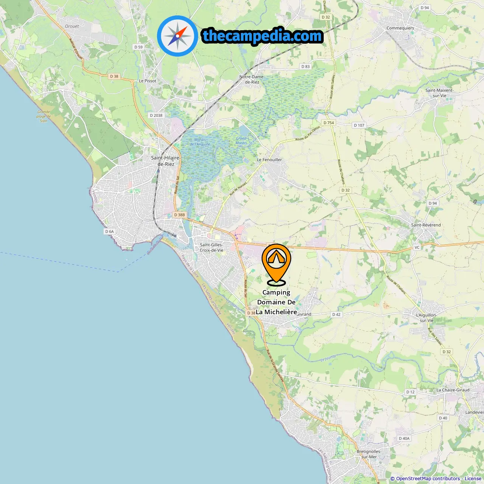Select the Saint-Gilles-Croix-de-Vie town label
Image resolution: width=484 pixels, height=484 pixels.
pos(211,247)
